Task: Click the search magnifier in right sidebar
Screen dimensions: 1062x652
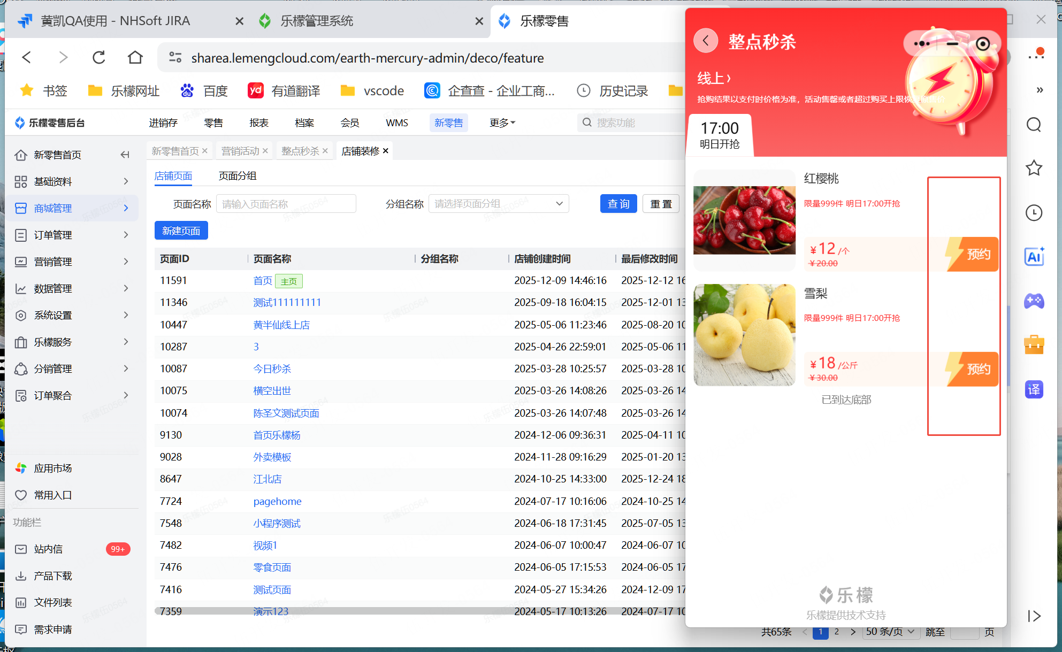Action: coord(1034,125)
